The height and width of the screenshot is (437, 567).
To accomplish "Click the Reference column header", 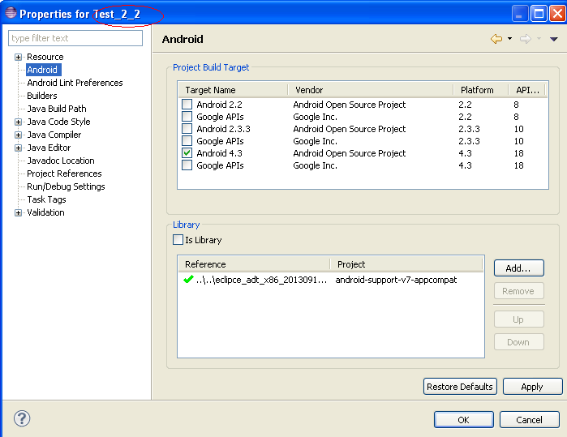I will tap(254, 264).
